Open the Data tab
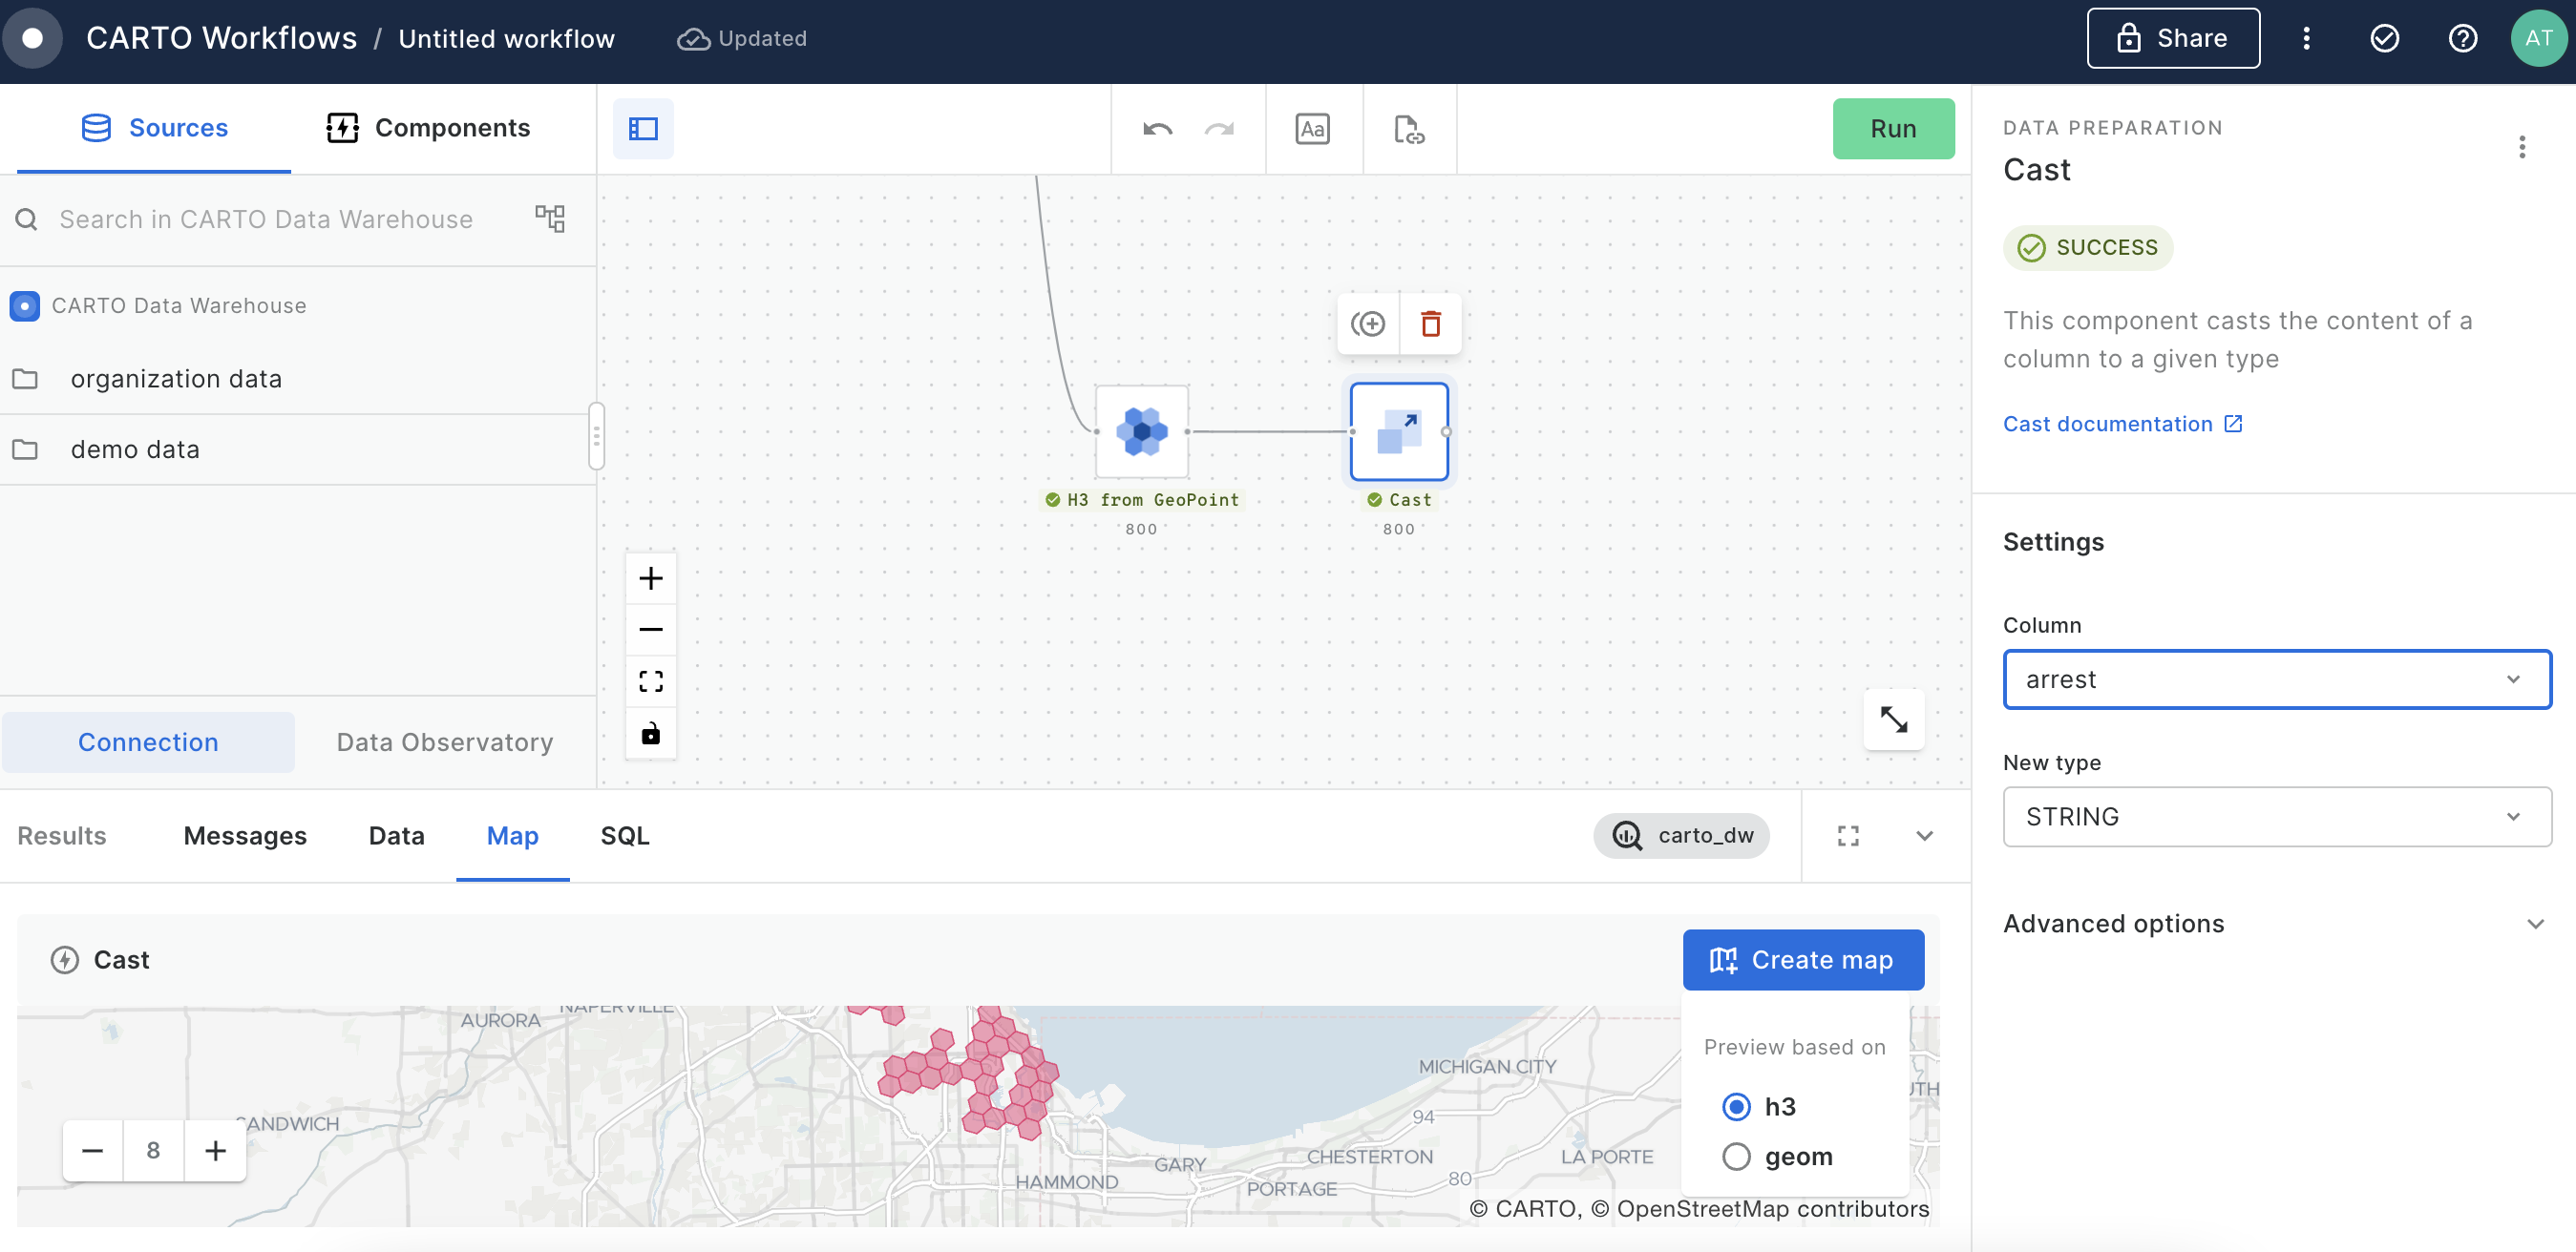Viewport: 2576px width, 1252px height. [x=397, y=836]
